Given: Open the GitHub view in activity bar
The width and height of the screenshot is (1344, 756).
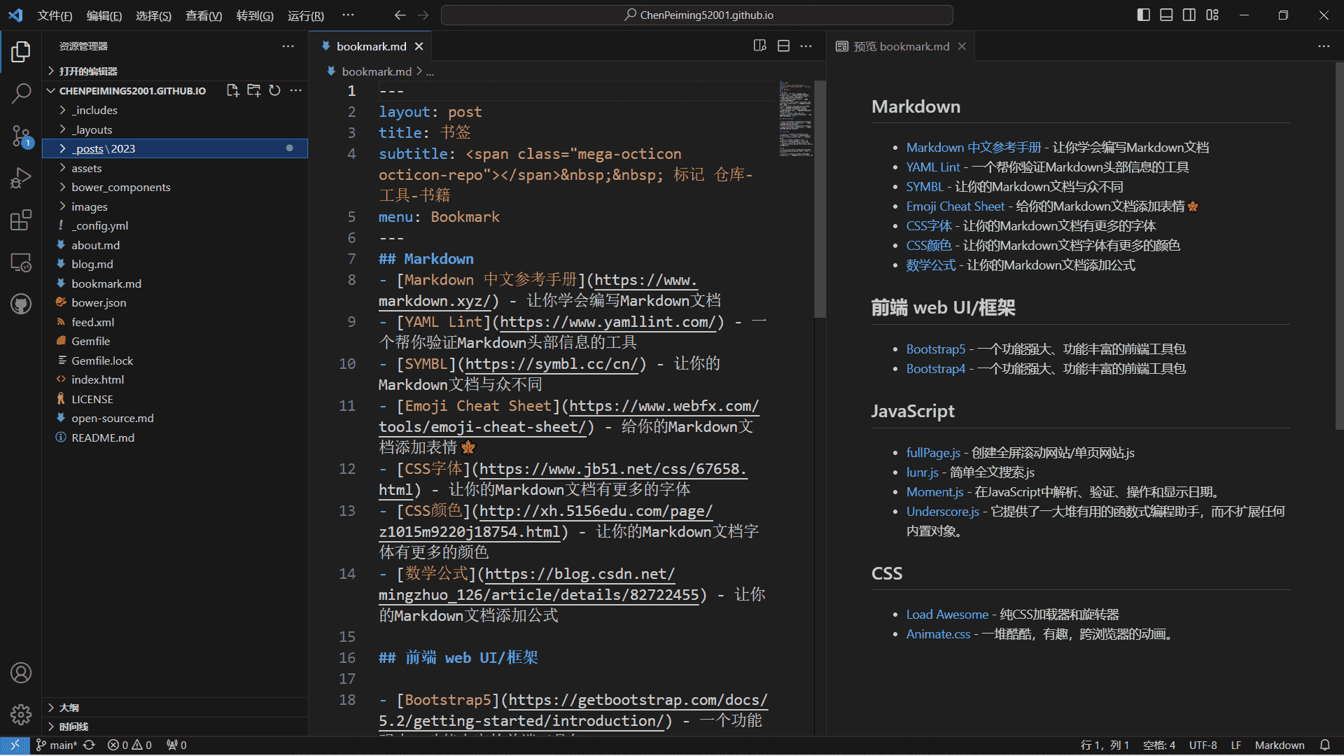Looking at the screenshot, I should point(21,304).
